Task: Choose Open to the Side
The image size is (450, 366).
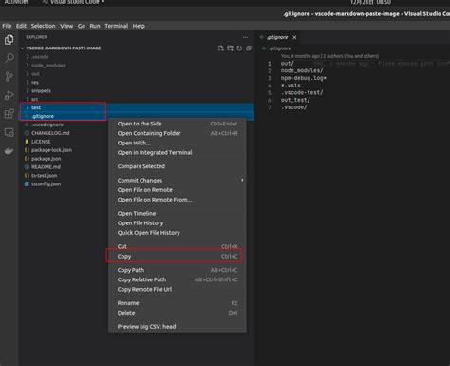Action: pos(178,124)
